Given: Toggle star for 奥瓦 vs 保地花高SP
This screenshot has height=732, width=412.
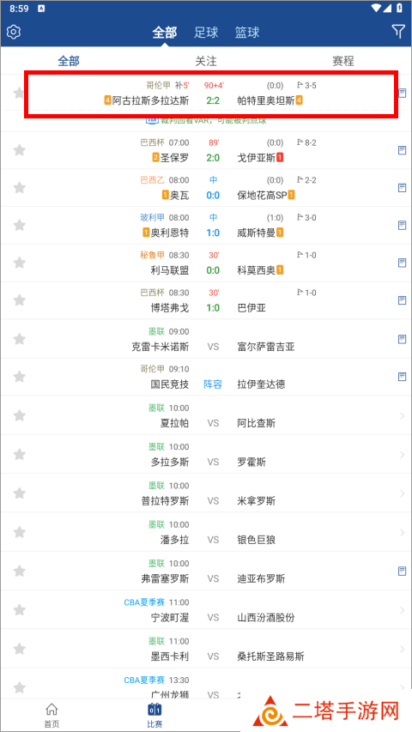Looking at the screenshot, I should pyautogui.click(x=19, y=188).
